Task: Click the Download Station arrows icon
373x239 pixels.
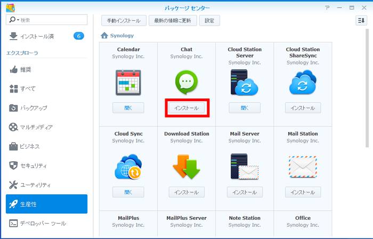Action: click(x=186, y=167)
